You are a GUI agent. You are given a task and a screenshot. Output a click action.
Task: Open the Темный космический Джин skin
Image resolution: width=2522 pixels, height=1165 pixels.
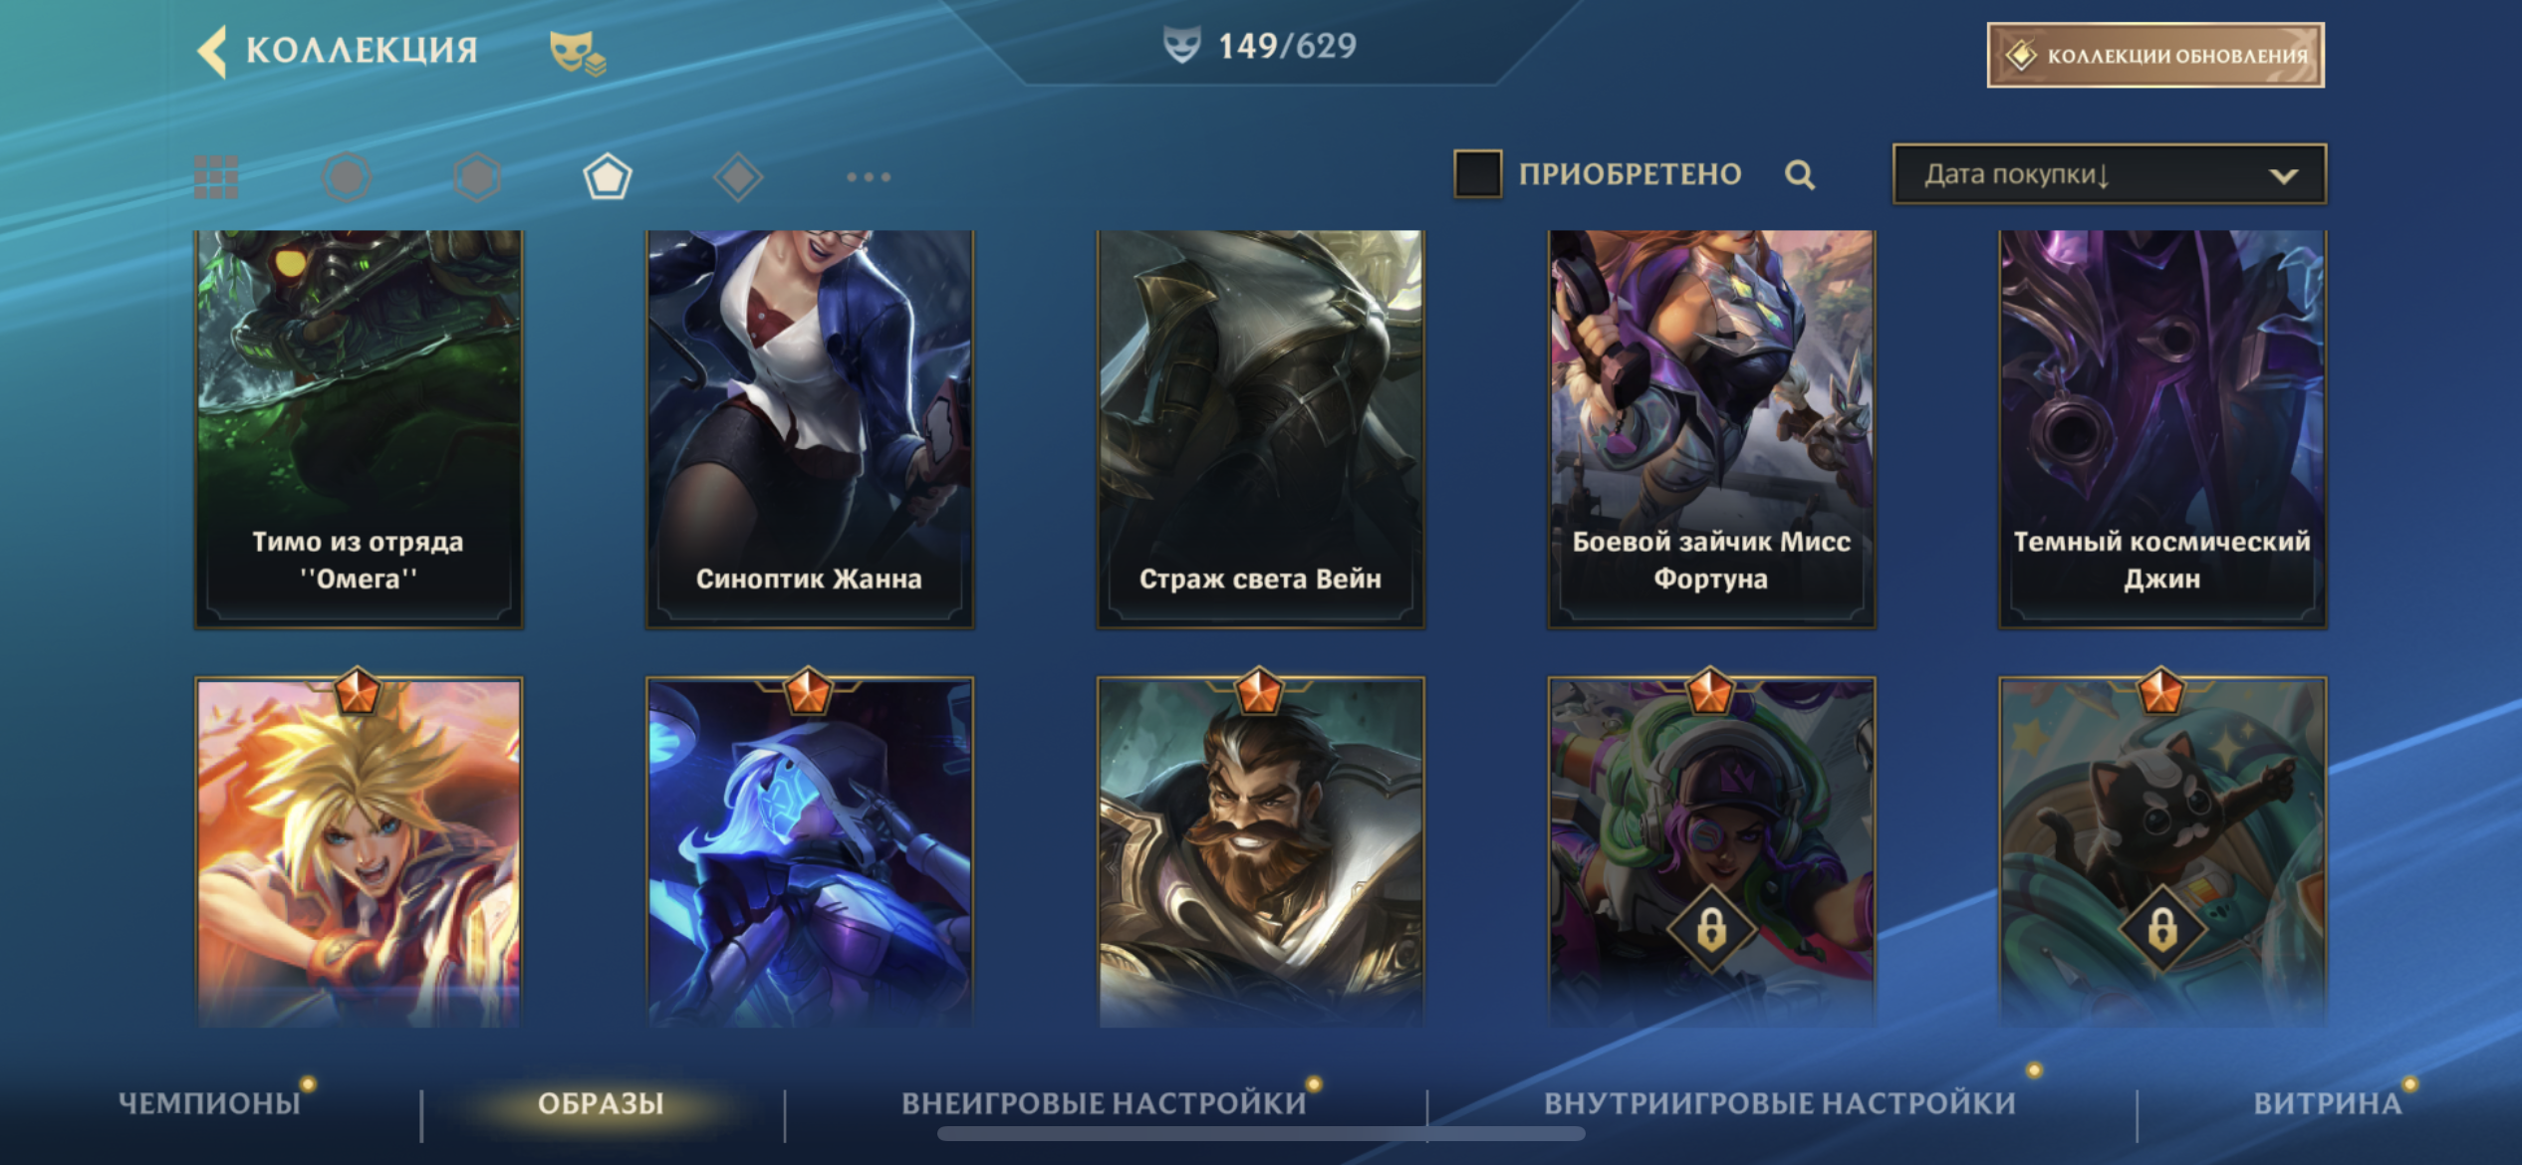pyautogui.click(x=2162, y=429)
